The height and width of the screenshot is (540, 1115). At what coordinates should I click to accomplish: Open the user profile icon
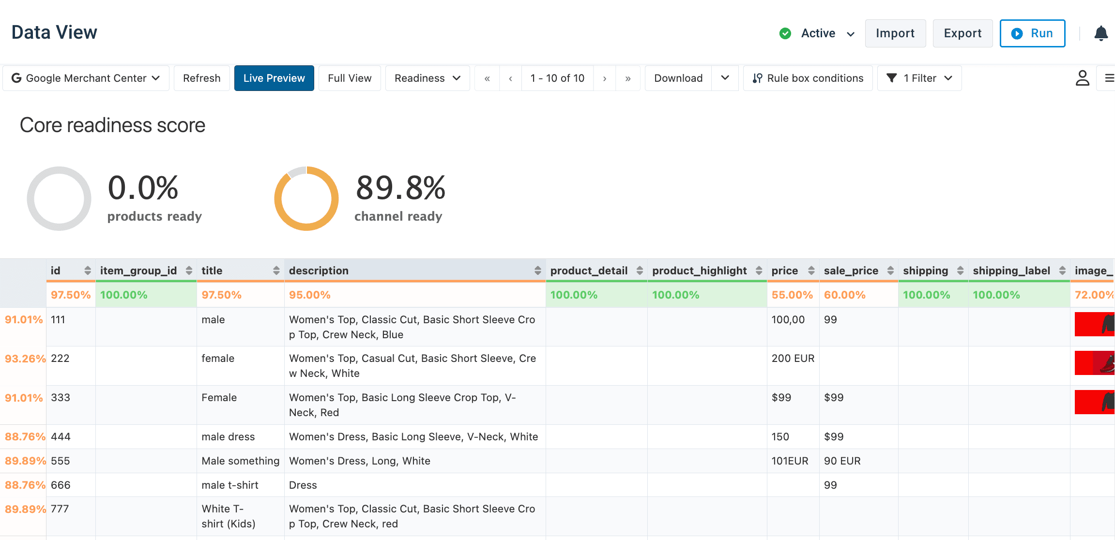tap(1083, 78)
